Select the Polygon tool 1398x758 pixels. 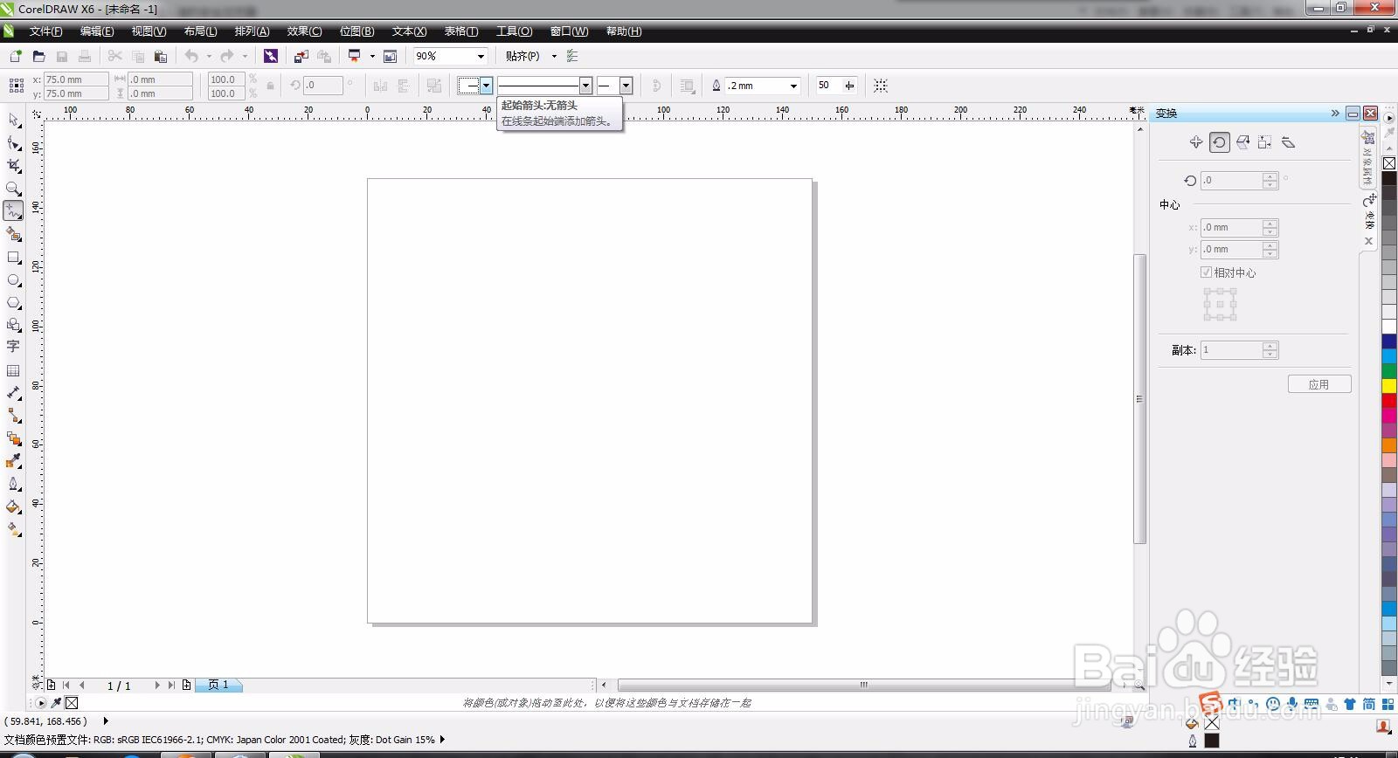pos(13,303)
